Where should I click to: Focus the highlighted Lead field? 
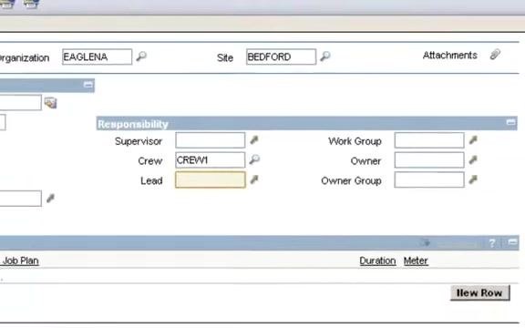[210, 179]
